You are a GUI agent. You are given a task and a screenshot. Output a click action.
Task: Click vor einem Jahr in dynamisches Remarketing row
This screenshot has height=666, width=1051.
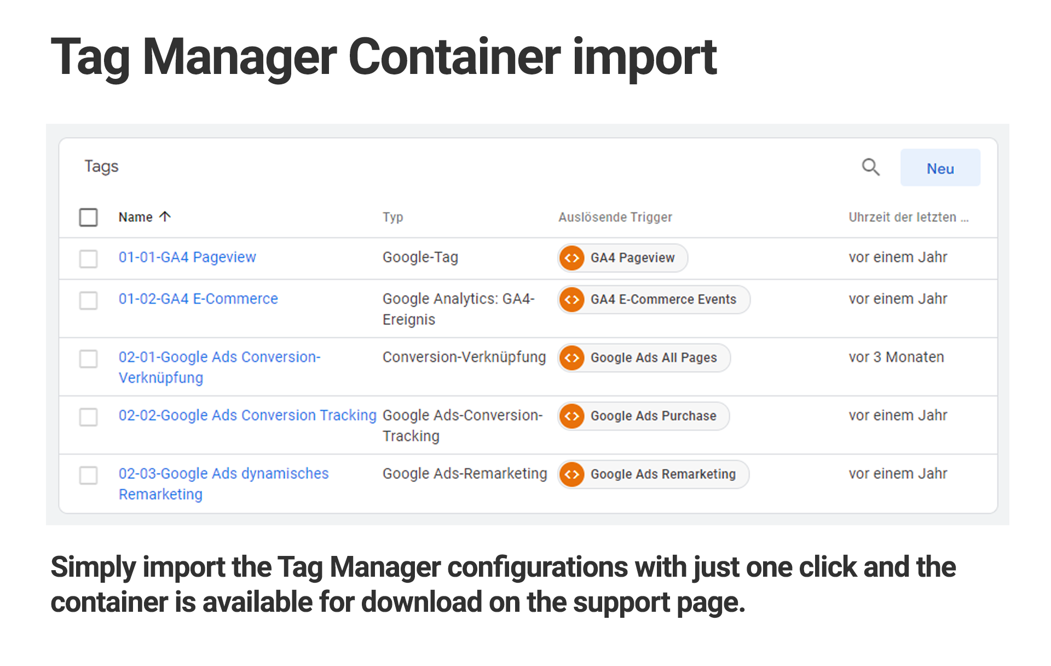[898, 473]
